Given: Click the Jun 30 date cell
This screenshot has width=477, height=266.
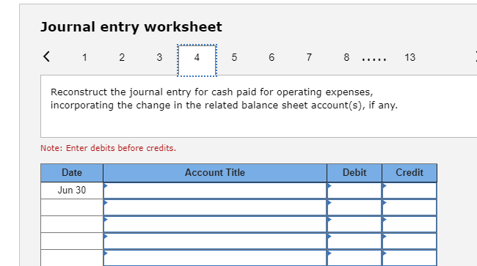Looking at the screenshot, I should point(72,191).
